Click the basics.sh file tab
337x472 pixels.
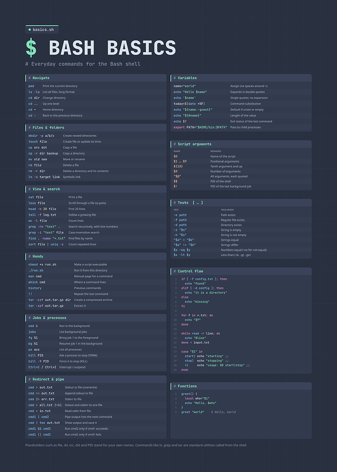[42, 30]
